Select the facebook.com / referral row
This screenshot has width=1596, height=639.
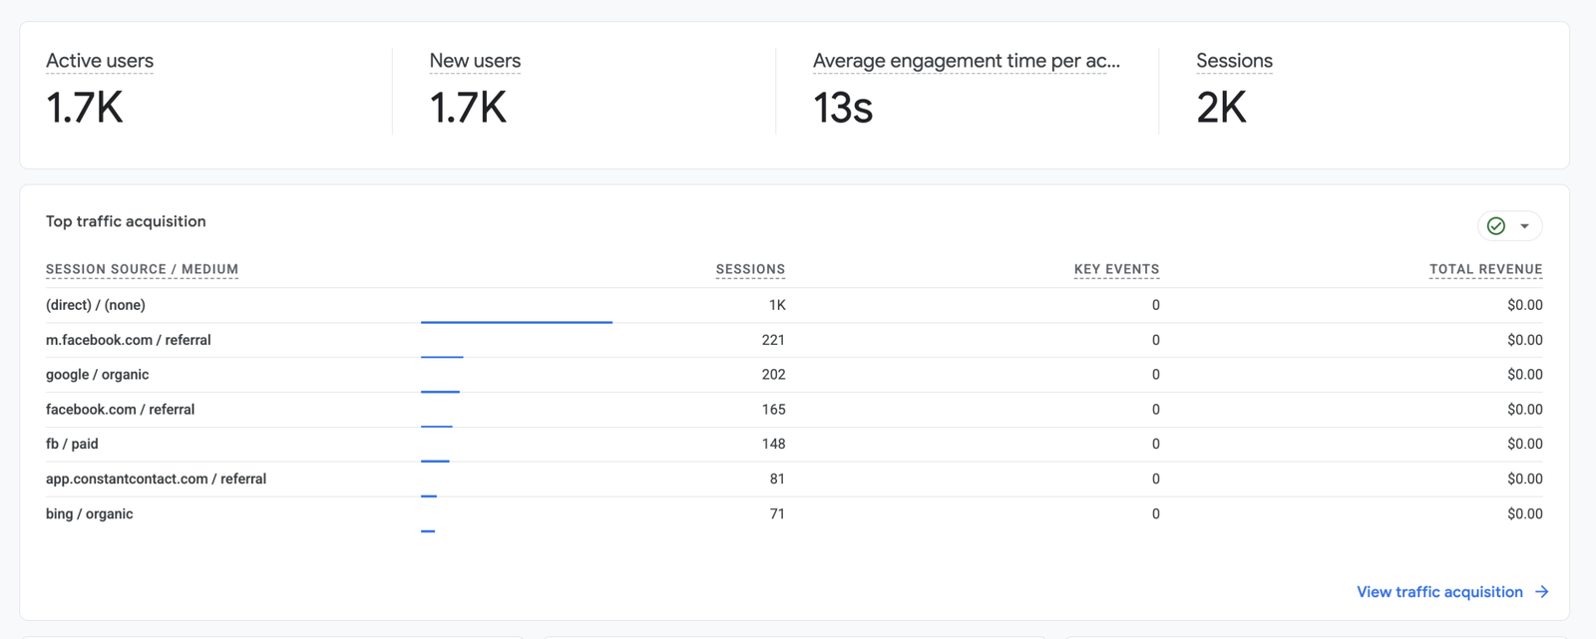point(794,410)
